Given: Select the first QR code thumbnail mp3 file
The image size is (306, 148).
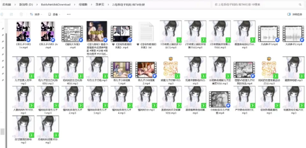Looking at the screenshot, I should (171, 67).
